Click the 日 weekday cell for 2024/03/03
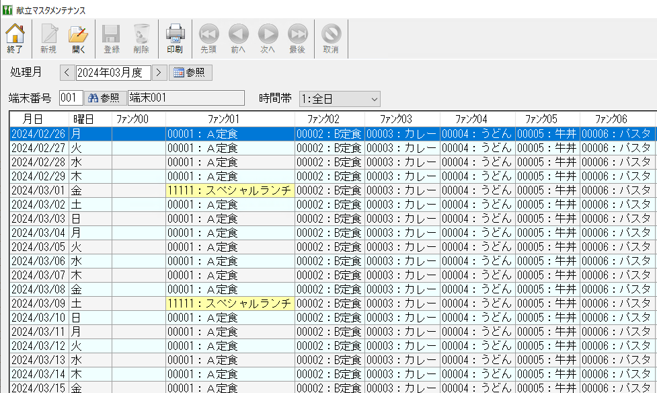This screenshot has height=393, width=657. (91, 219)
